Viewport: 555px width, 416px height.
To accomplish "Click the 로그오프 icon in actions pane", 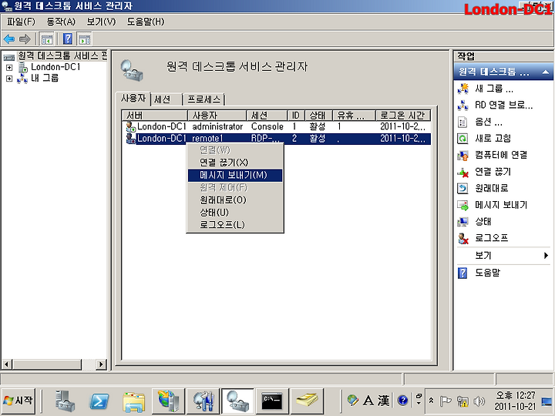I will tap(463, 238).
